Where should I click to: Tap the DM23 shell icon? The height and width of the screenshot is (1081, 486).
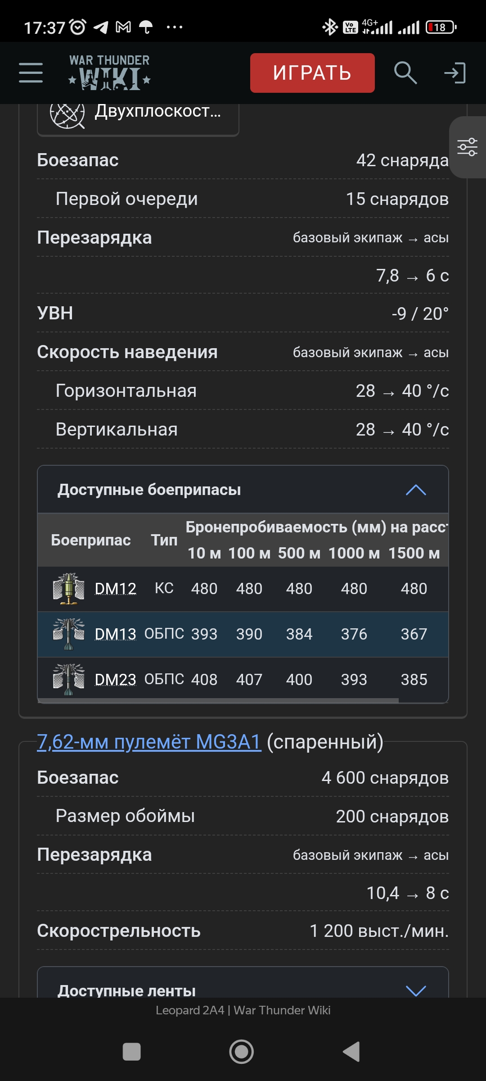click(68, 679)
